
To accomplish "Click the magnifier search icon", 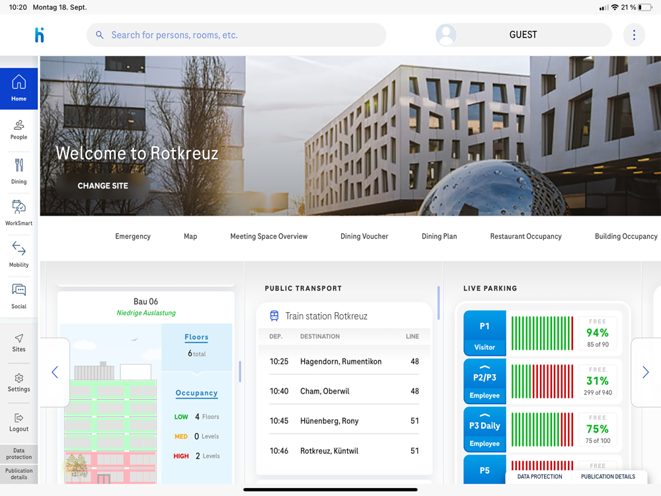I will pyautogui.click(x=100, y=35).
